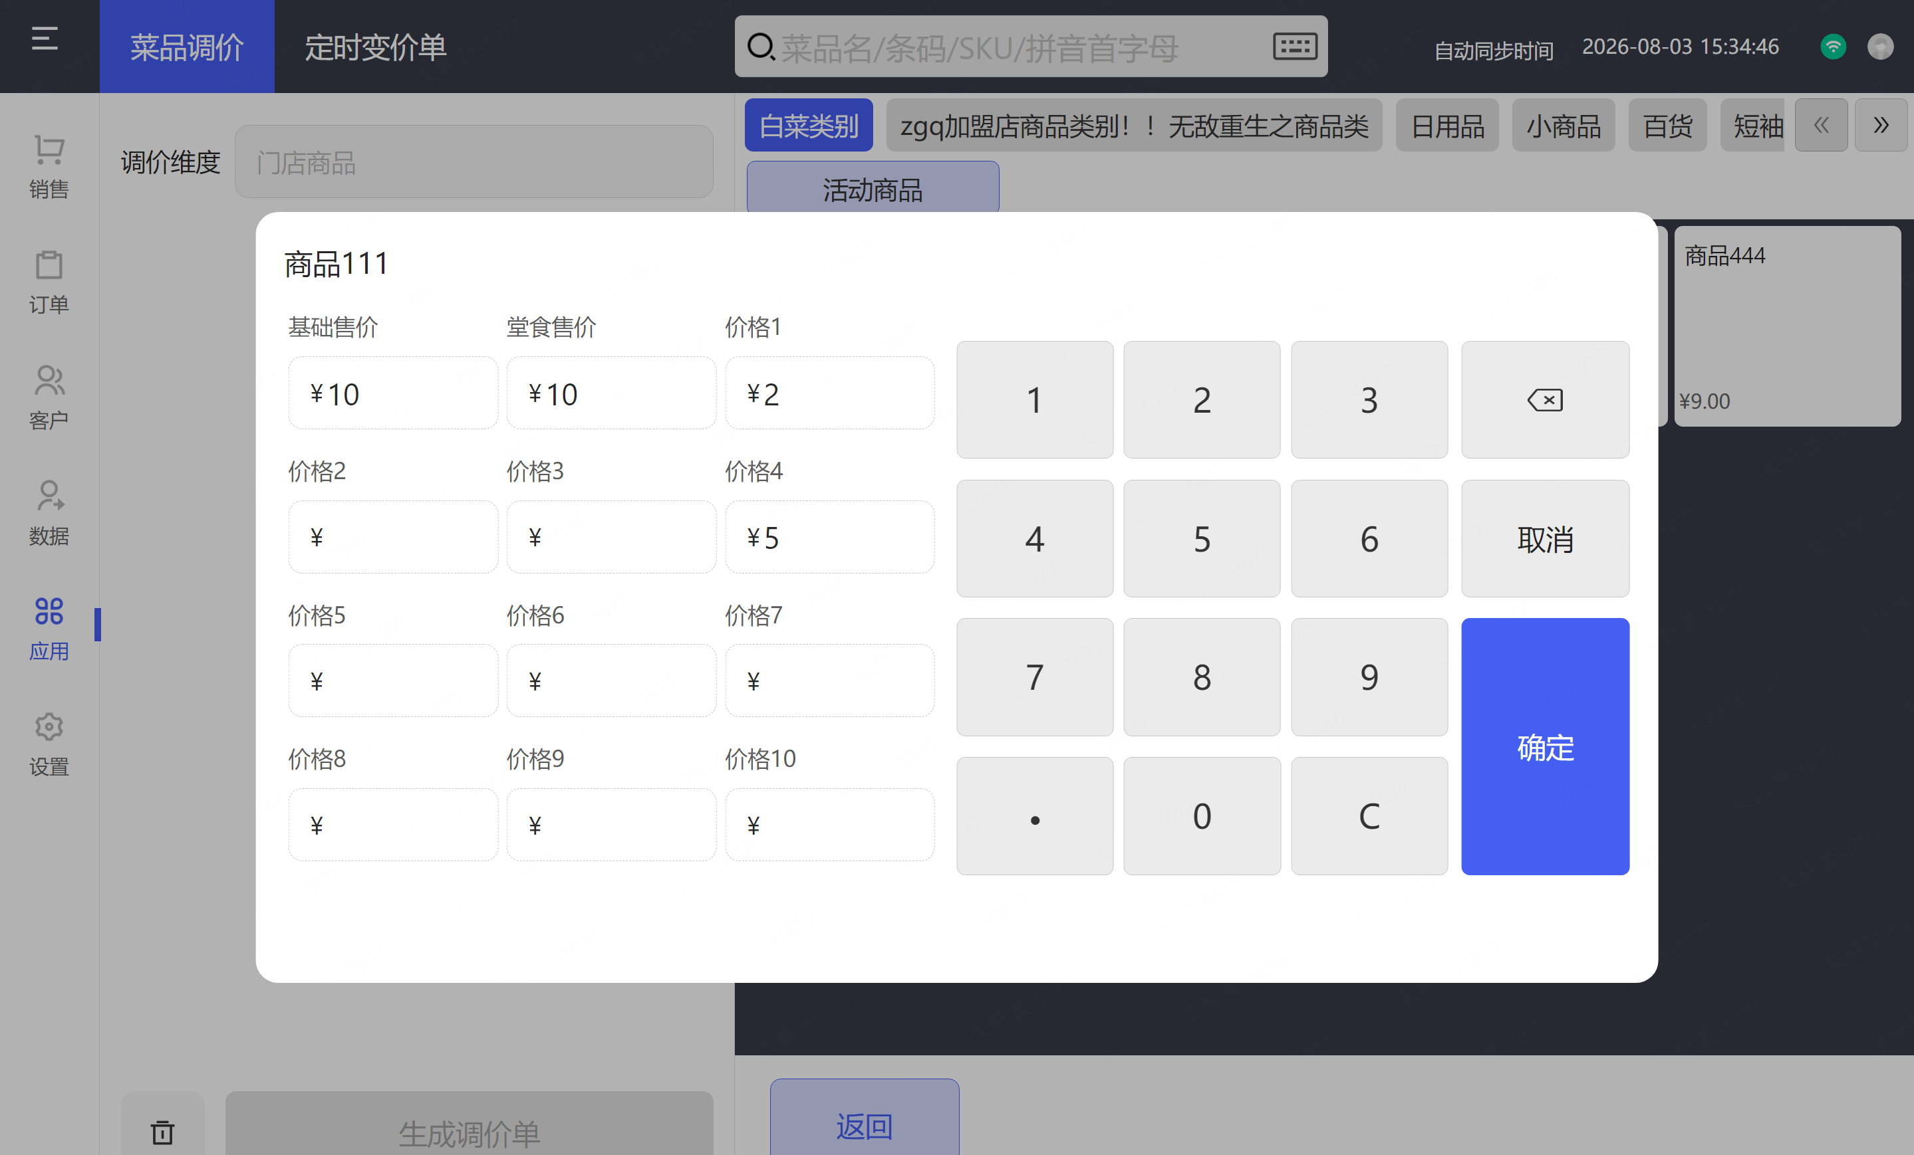The width and height of the screenshot is (1914, 1155).
Task: Tap keypad digit 3
Action: coord(1369,400)
